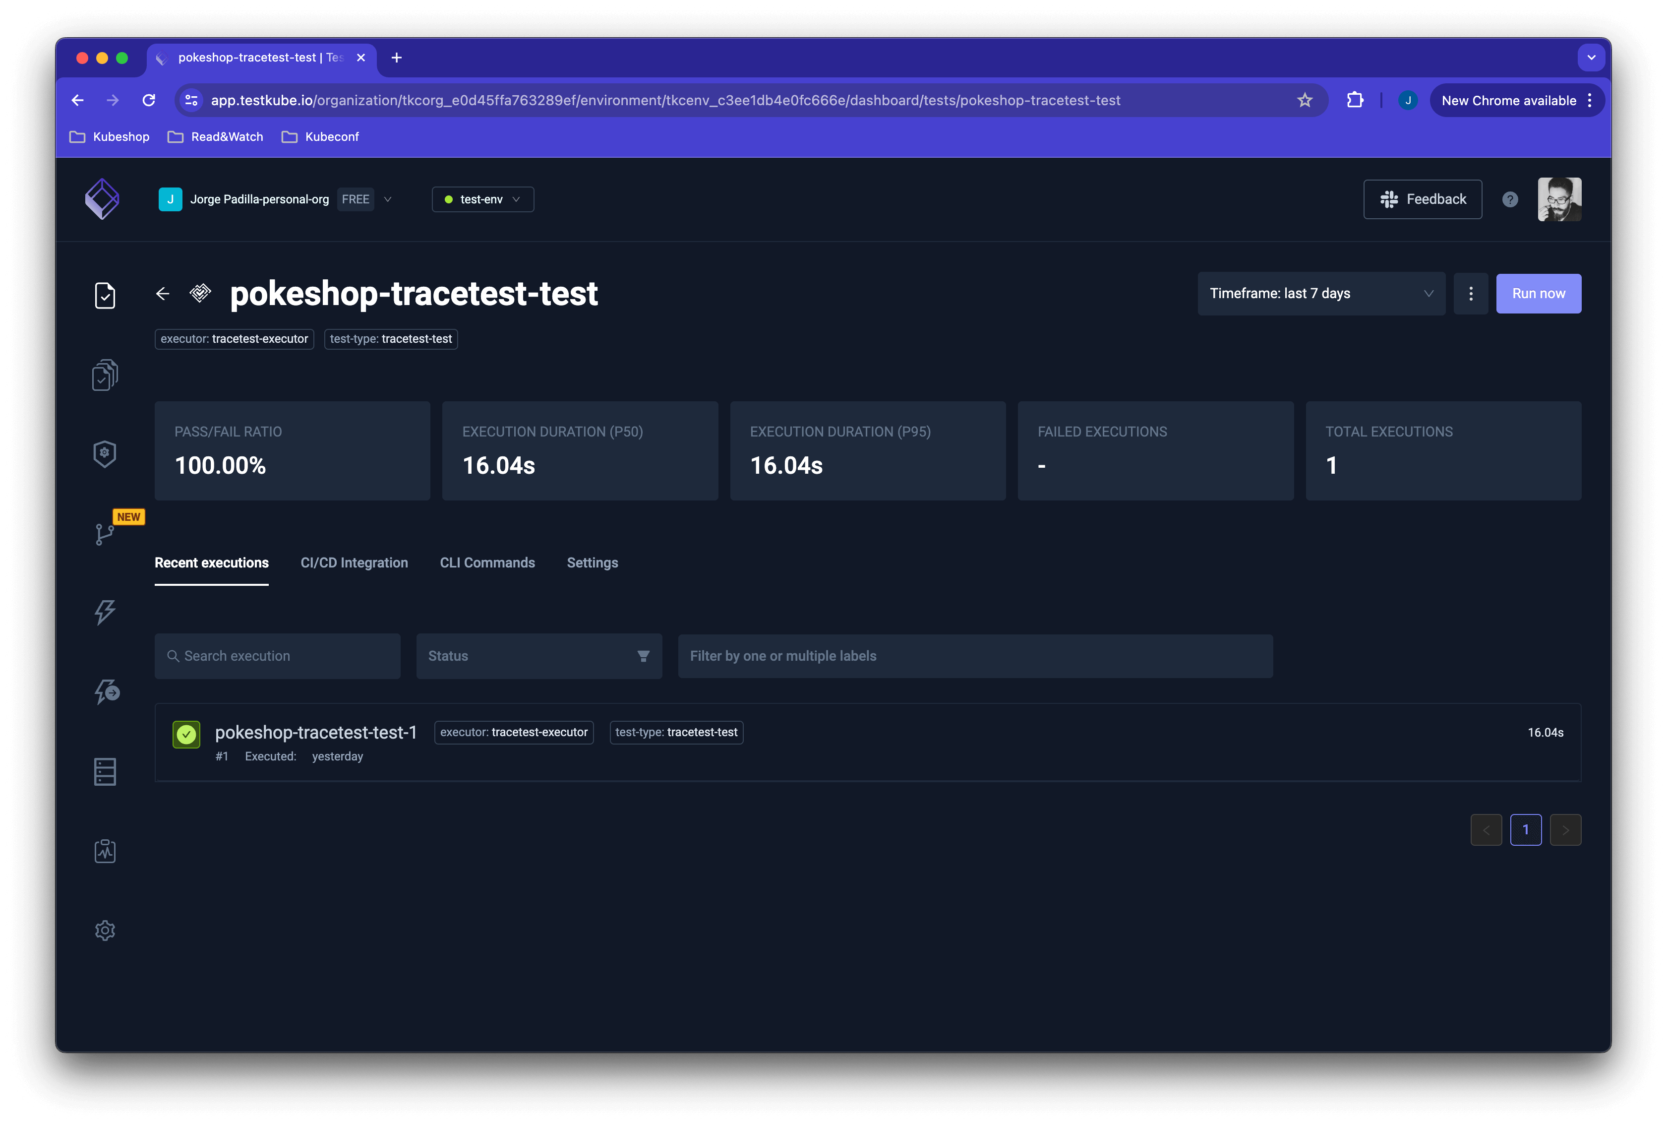Open the test-env environment selector
Image resolution: width=1667 pixels, height=1126 pixels.
coord(483,199)
